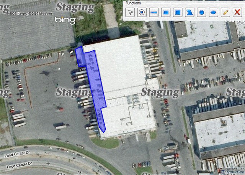Click the green grass patch below warehouse
Image resolution: width=245 pixels, height=175 pixels.
tap(106, 142)
